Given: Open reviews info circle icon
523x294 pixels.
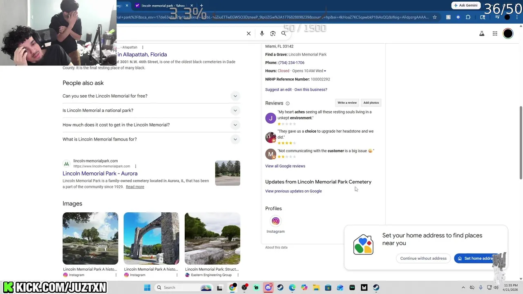Looking at the screenshot, I should (288, 103).
